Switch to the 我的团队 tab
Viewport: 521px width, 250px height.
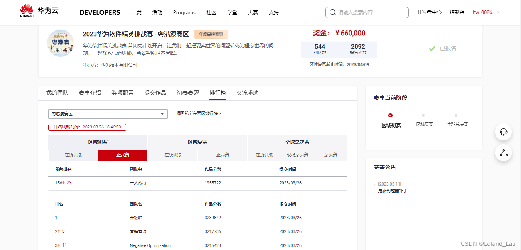click(x=57, y=93)
